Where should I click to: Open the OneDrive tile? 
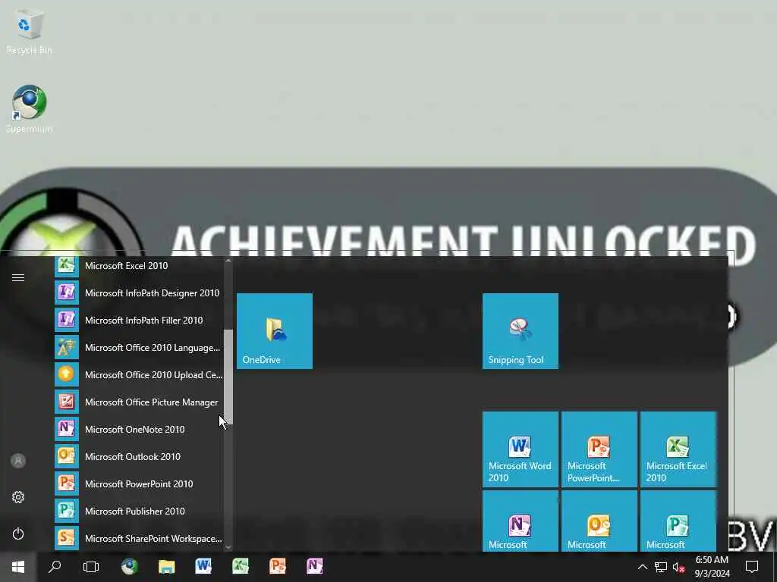pos(275,331)
